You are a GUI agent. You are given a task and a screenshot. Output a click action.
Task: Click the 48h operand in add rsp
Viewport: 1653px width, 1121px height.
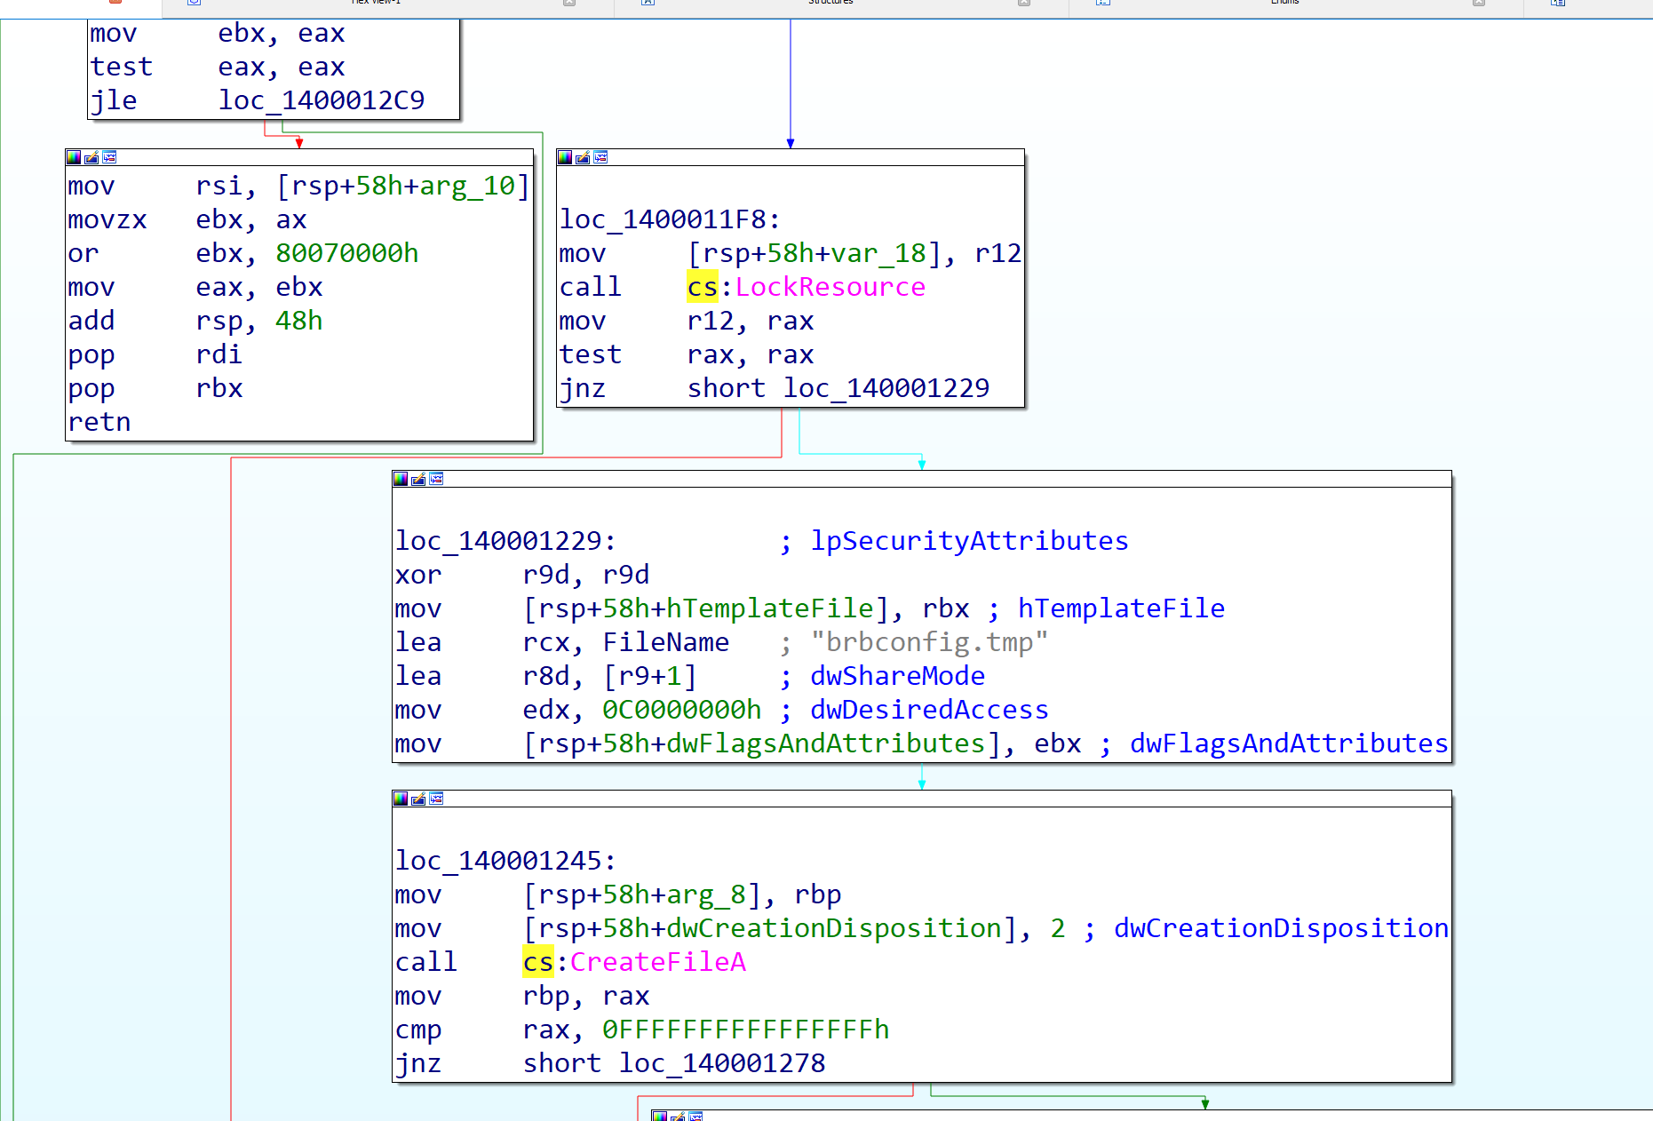[x=299, y=321]
